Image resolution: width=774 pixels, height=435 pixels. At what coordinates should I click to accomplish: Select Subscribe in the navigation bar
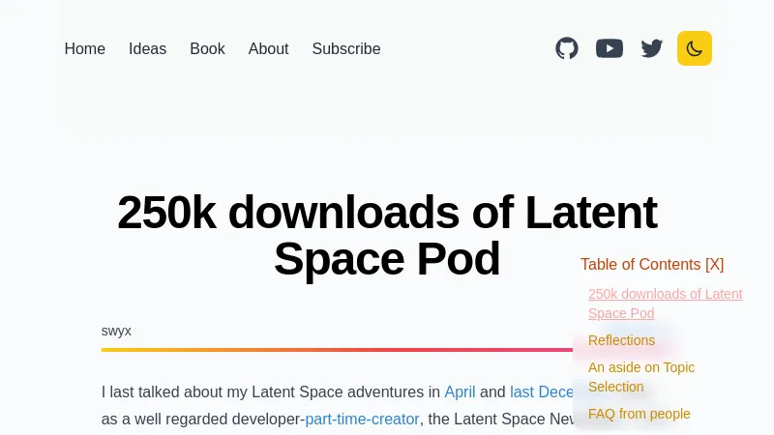pos(346,48)
